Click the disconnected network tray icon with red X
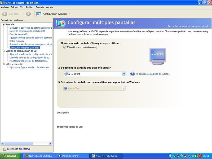The width and height of the screenshot is (212, 159). pyautogui.click(x=185, y=156)
